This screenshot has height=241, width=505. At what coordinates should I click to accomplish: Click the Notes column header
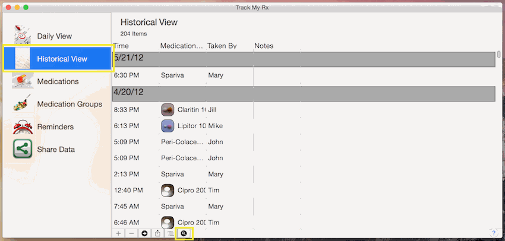[x=264, y=46]
